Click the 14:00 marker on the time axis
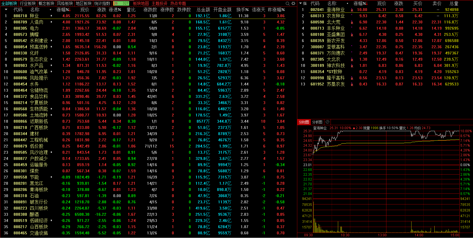473x238 pixels. click(x=419, y=235)
